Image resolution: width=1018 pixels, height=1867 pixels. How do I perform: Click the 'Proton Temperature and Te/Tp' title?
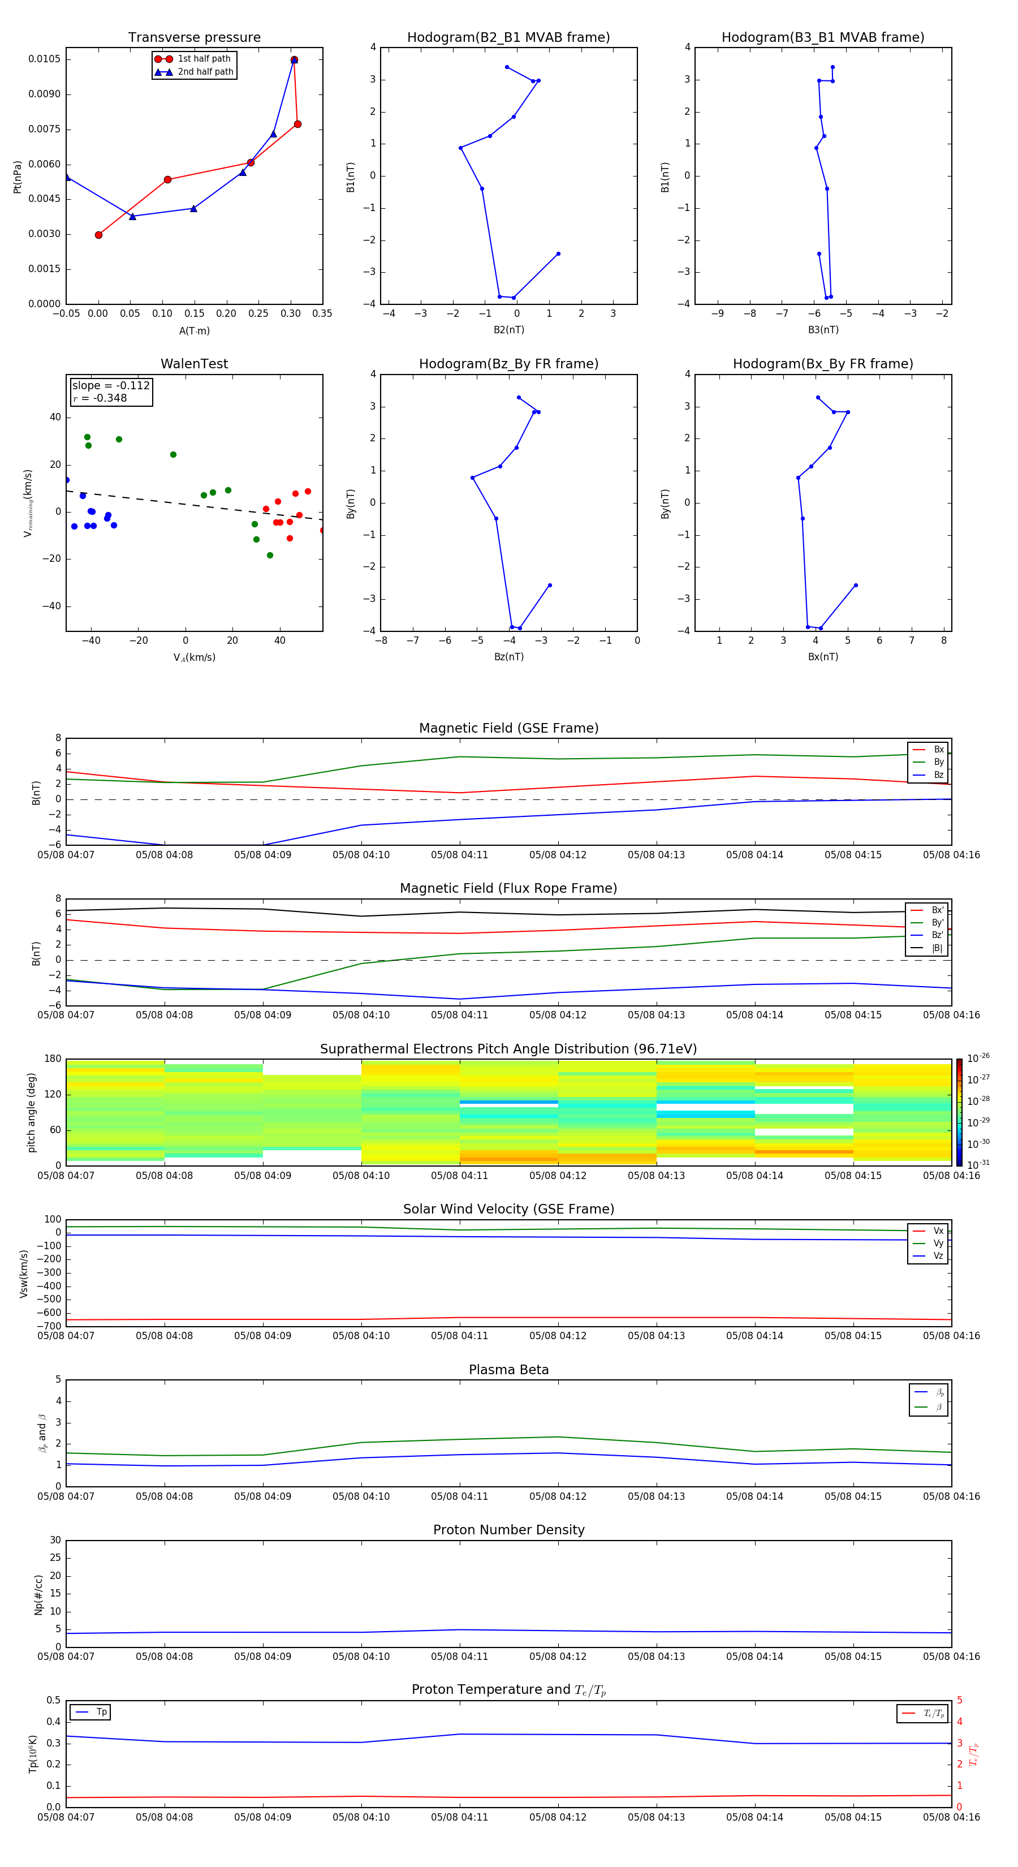(508, 1690)
